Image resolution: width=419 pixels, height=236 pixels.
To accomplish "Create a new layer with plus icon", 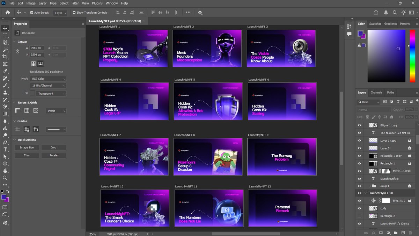I will click(403, 233).
